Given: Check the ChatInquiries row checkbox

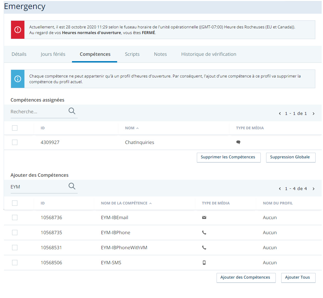Looking at the screenshot, I should 15,142.
